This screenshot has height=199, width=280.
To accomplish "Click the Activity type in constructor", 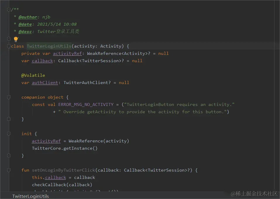I will click(x=111, y=46).
